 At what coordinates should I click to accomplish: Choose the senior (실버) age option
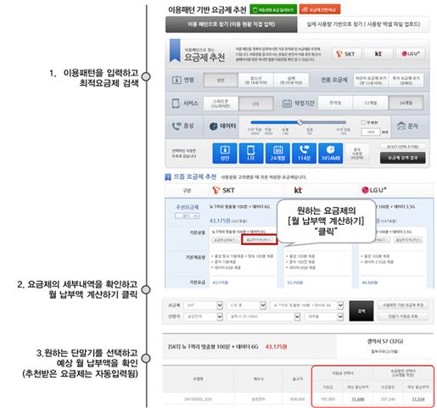[291, 81]
